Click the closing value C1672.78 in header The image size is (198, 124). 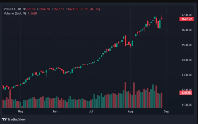(72, 9)
